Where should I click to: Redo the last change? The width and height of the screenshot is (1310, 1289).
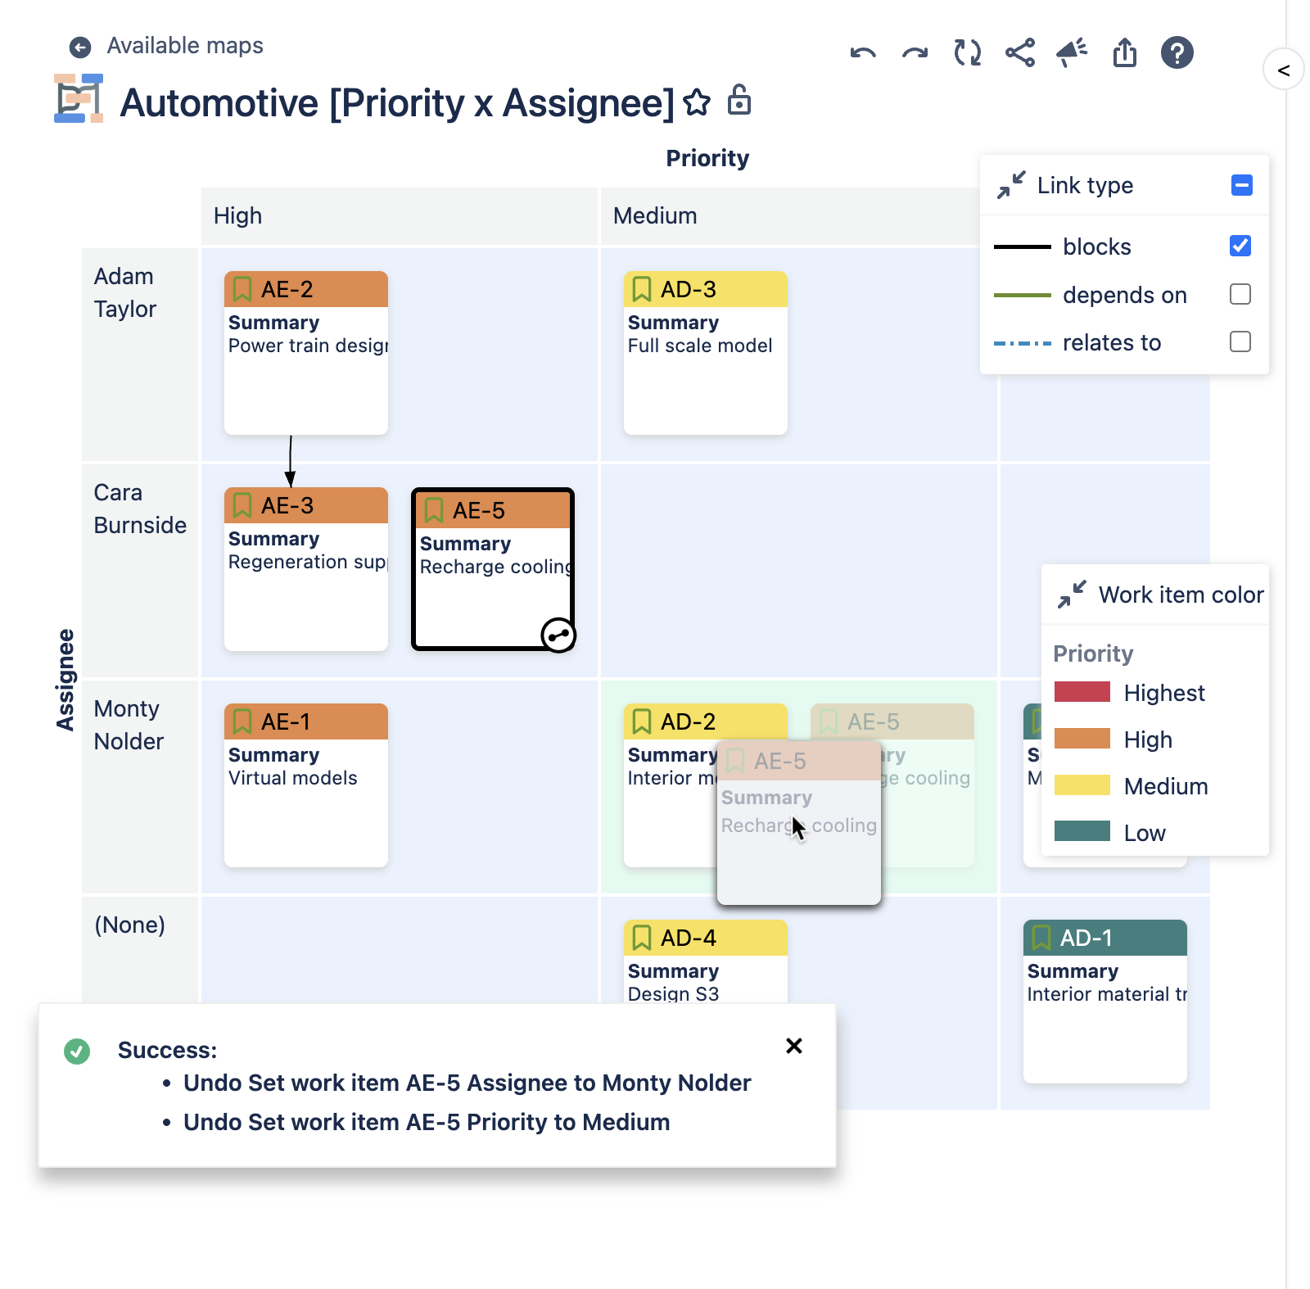point(915,53)
